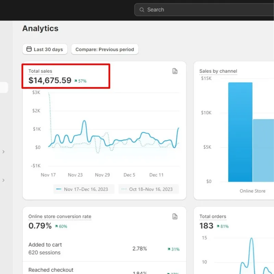The width and height of the screenshot is (274, 274).
Task: Click the Nov 23 x-axis label
Action: coord(75,175)
